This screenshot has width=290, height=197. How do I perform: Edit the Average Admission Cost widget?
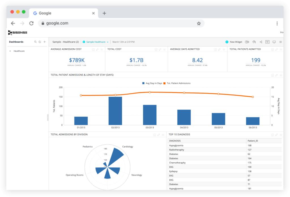click(x=97, y=49)
